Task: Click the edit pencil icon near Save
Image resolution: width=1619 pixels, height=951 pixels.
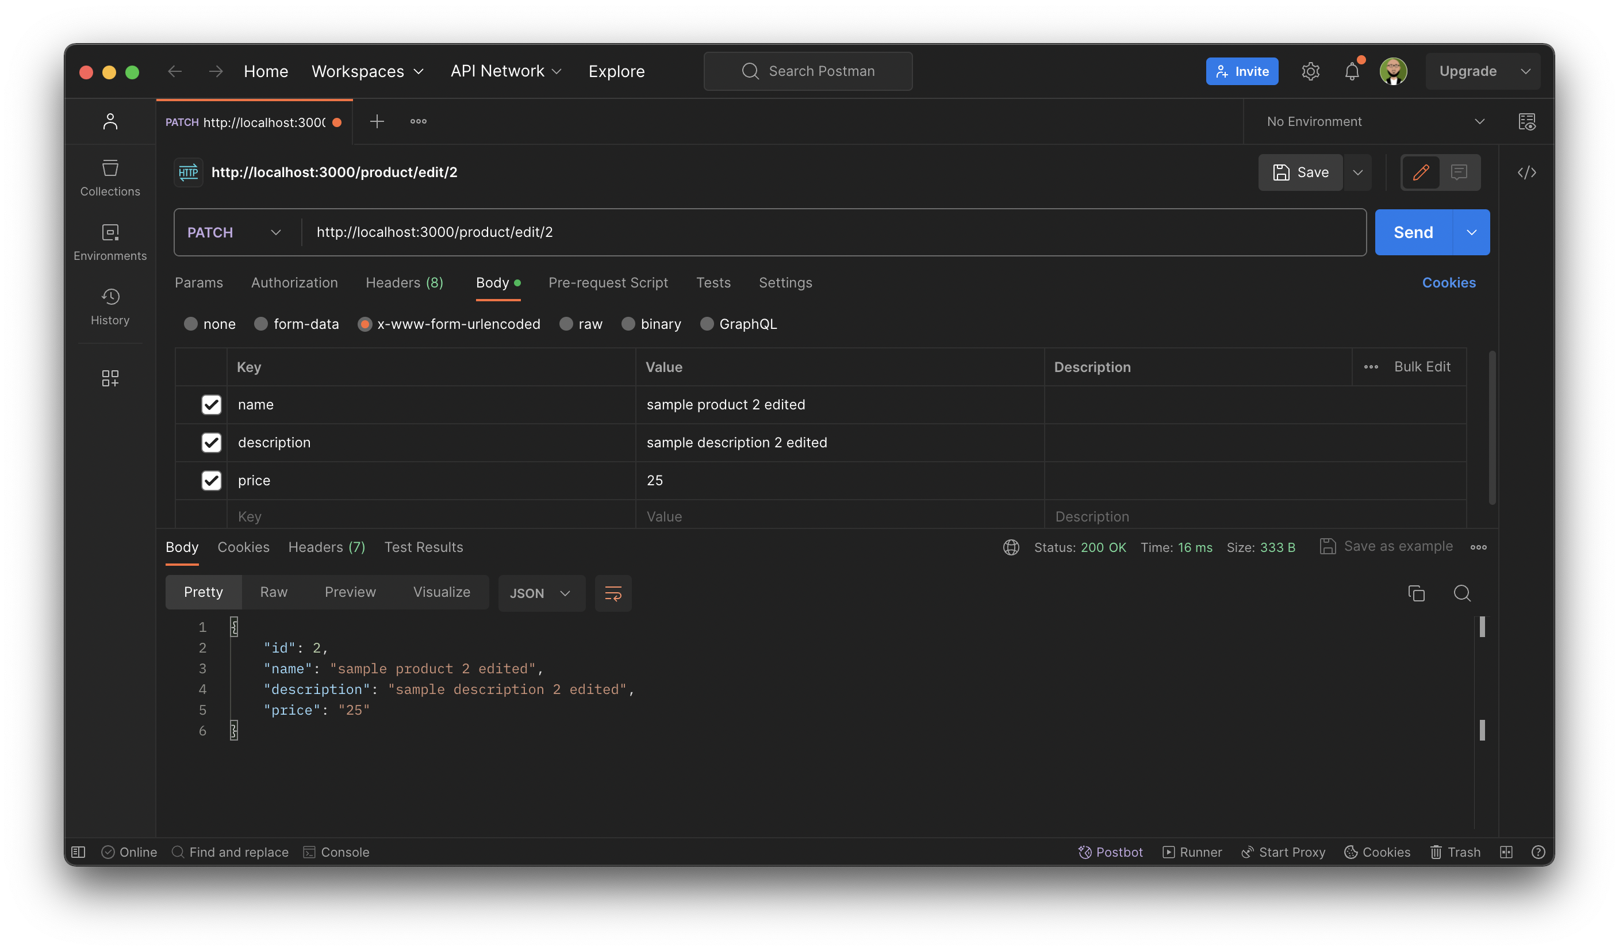Action: [1421, 172]
